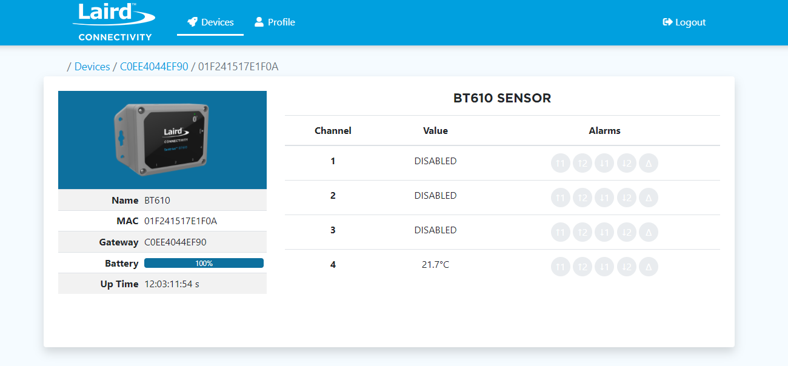The width and height of the screenshot is (788, 366).
Task: Click the Devices breadcrumb link
Action: [92, 67]
